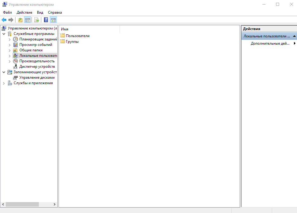
Task: Click the Планировщик заданий clock icon
Action: coord(15,39)
